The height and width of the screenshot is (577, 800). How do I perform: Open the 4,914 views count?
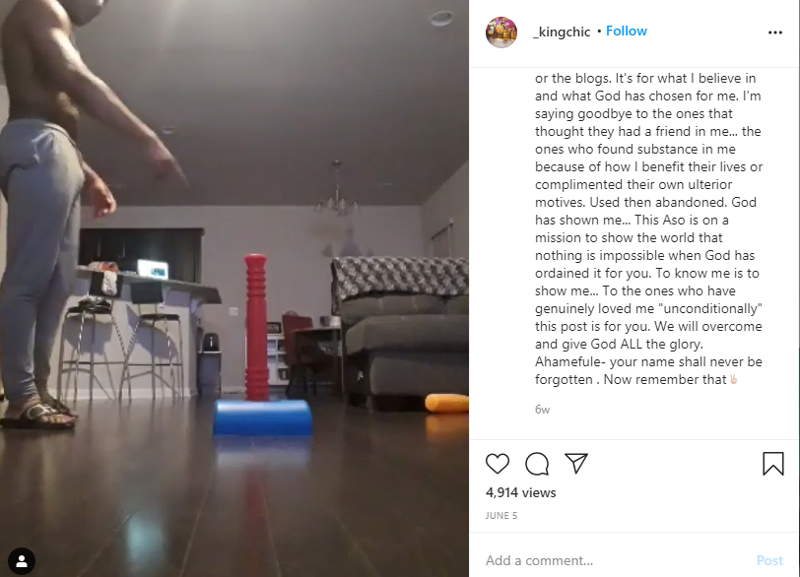tap(521, 493)
